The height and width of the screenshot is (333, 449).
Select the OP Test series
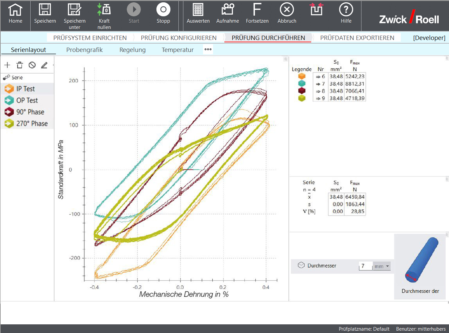27,101
